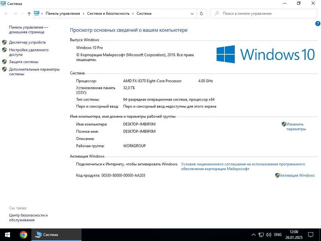The image size is (321, 241).
Task: Close the Система window
Action: [x=313, y=3]
